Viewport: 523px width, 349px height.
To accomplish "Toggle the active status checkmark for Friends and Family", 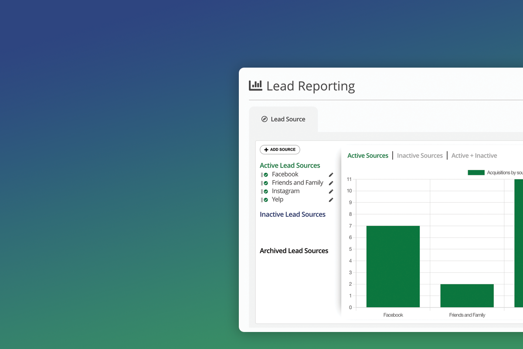I will (265, 182).
